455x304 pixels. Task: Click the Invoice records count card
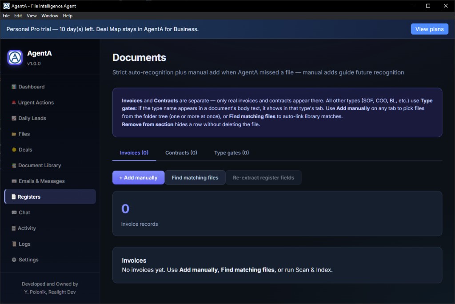277,213
